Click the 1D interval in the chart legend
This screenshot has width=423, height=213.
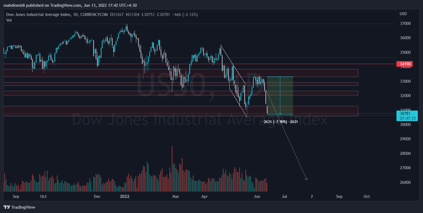pos(75,15)
